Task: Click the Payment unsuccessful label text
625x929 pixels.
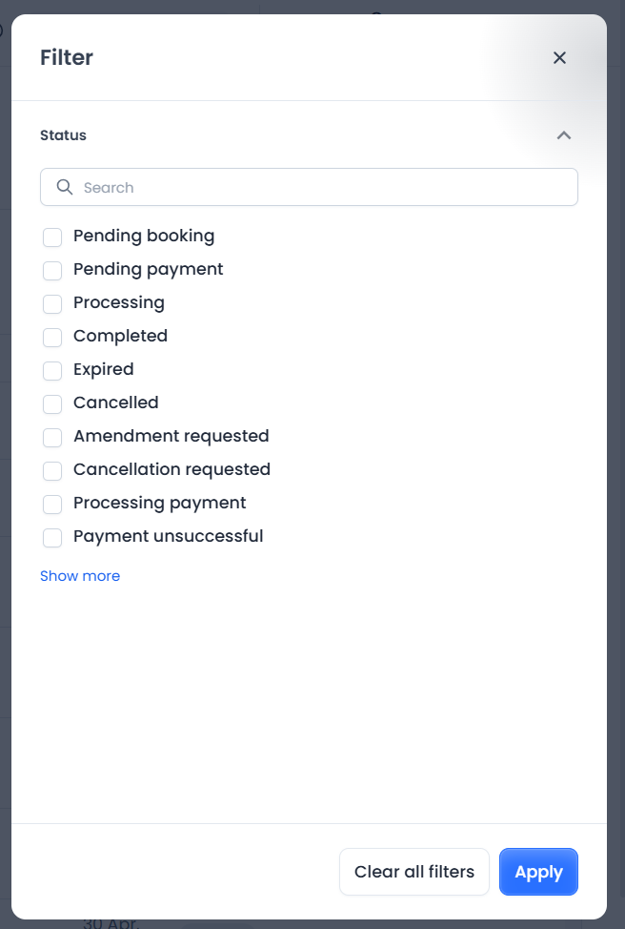Action: [x=168, y=536]
